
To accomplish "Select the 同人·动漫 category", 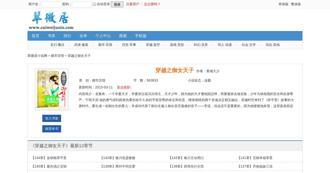I will 225,45.
